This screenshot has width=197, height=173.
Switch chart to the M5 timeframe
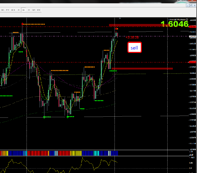[3, 10]
